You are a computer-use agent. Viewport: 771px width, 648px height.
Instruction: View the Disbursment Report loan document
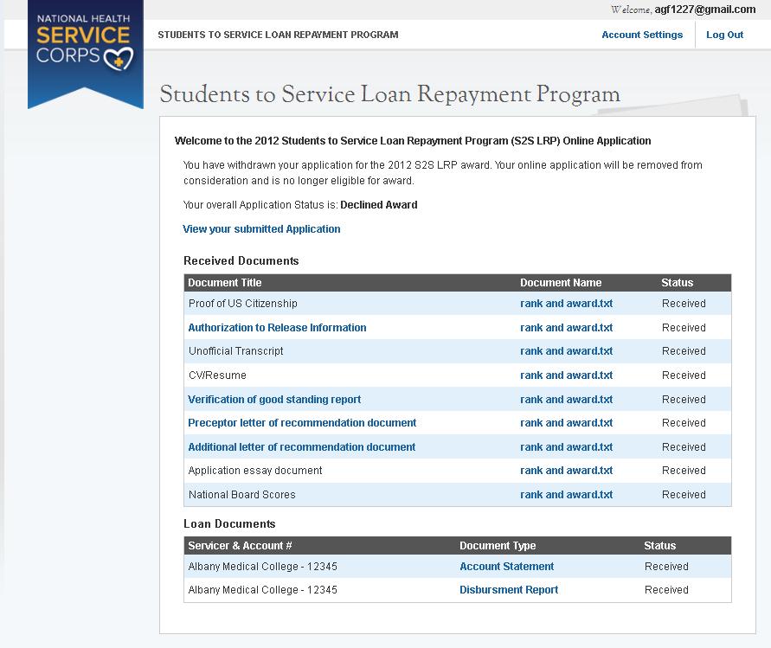click(x=509, y=590)
